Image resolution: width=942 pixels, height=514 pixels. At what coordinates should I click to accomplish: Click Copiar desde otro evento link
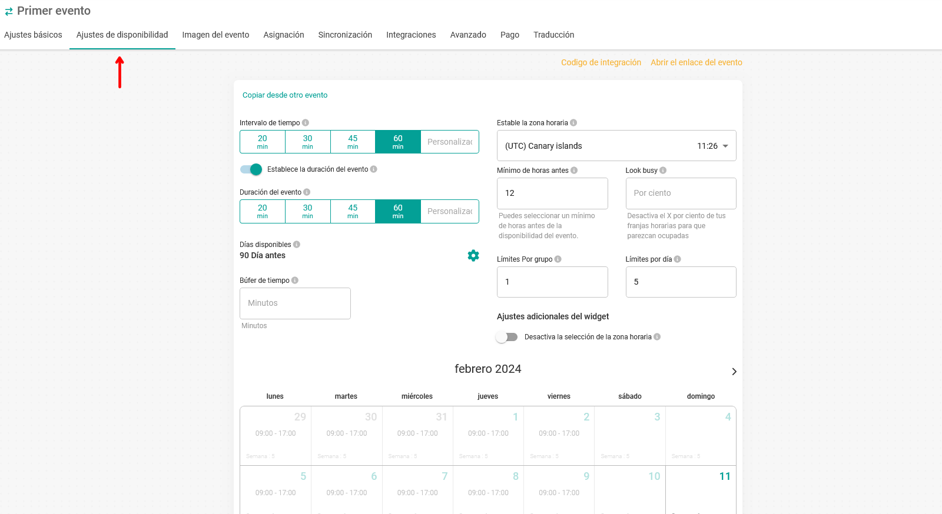click(285, 95)
